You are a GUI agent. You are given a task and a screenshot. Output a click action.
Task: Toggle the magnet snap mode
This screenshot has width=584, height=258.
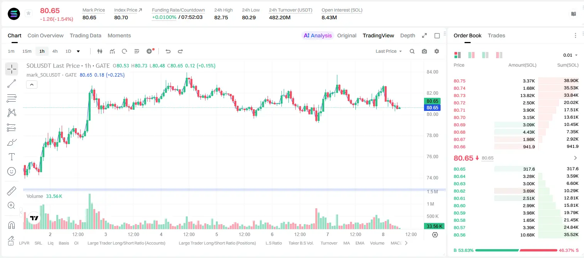[12, 225]
